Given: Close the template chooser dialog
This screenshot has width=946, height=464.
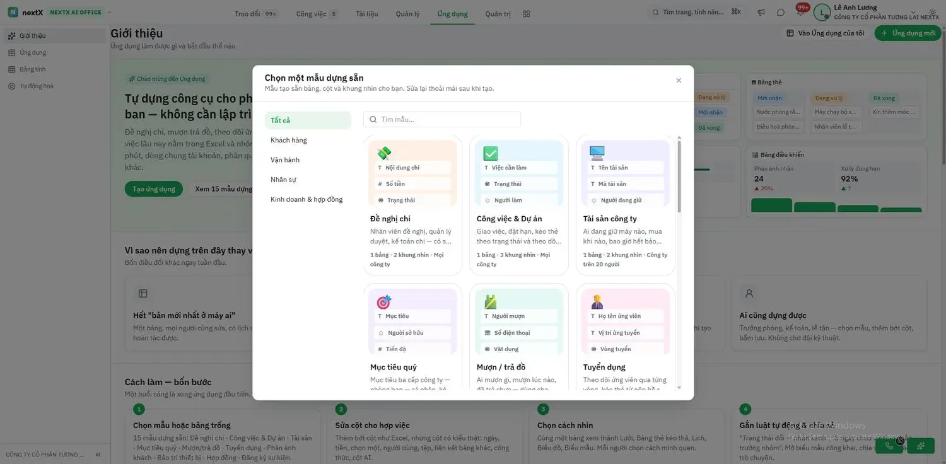Looking at the screenshot, I should 679,80.
